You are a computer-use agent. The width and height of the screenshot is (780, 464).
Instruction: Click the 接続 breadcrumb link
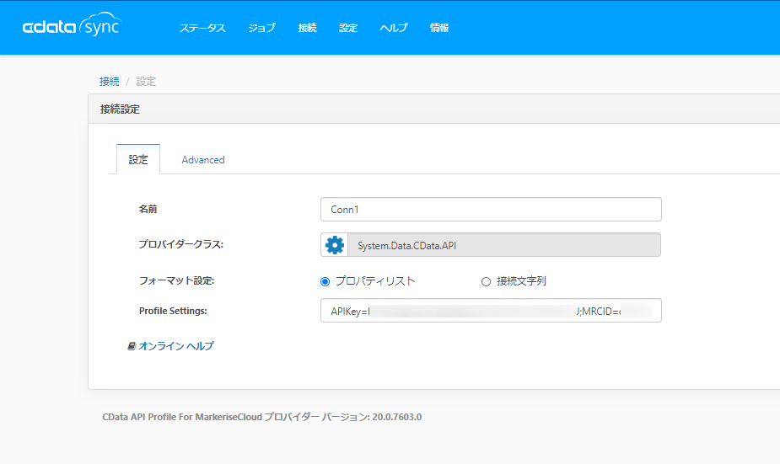(x=109, y=82)
